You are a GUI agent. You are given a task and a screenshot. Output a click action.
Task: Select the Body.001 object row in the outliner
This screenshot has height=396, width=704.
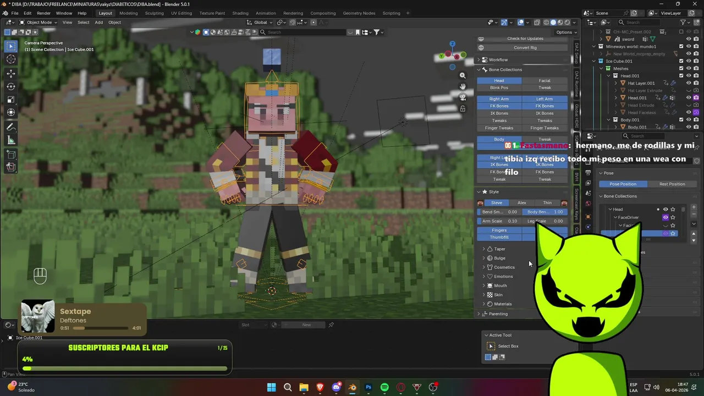(637, 127)
